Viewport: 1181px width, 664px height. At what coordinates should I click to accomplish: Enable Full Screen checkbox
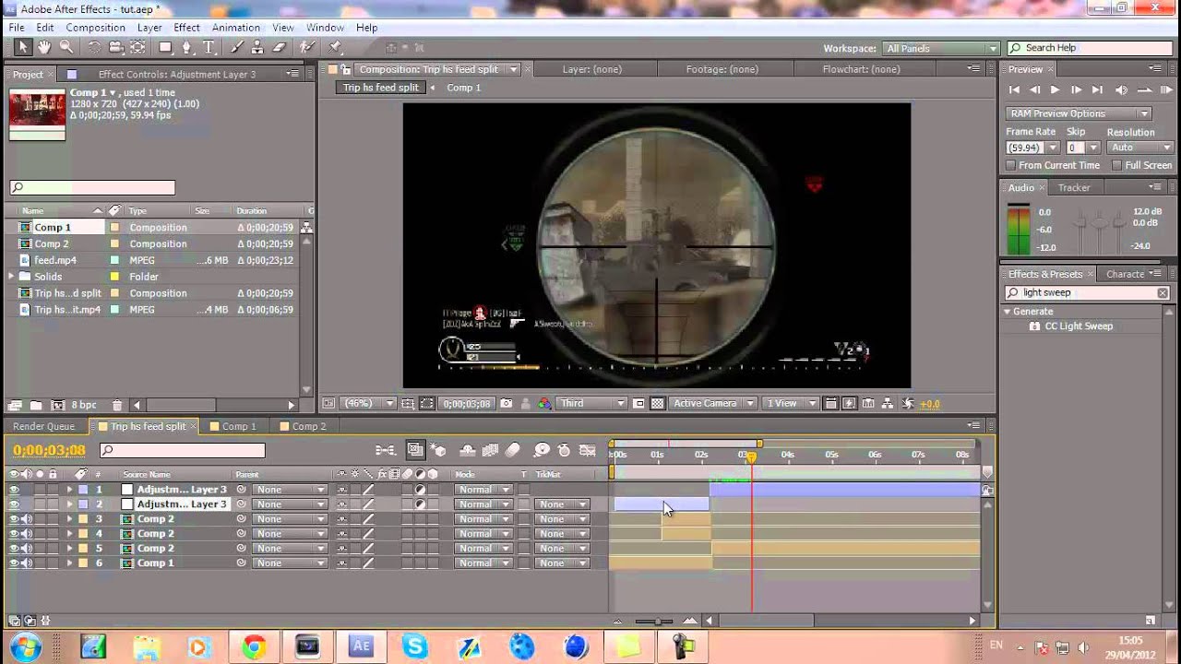pyautogui.click(x=1116, y=165)
